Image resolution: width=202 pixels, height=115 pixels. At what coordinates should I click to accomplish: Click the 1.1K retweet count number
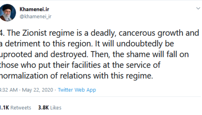[4, 108]
